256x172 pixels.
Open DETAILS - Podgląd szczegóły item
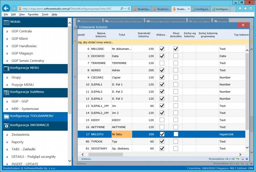click(x=34, y=157)
